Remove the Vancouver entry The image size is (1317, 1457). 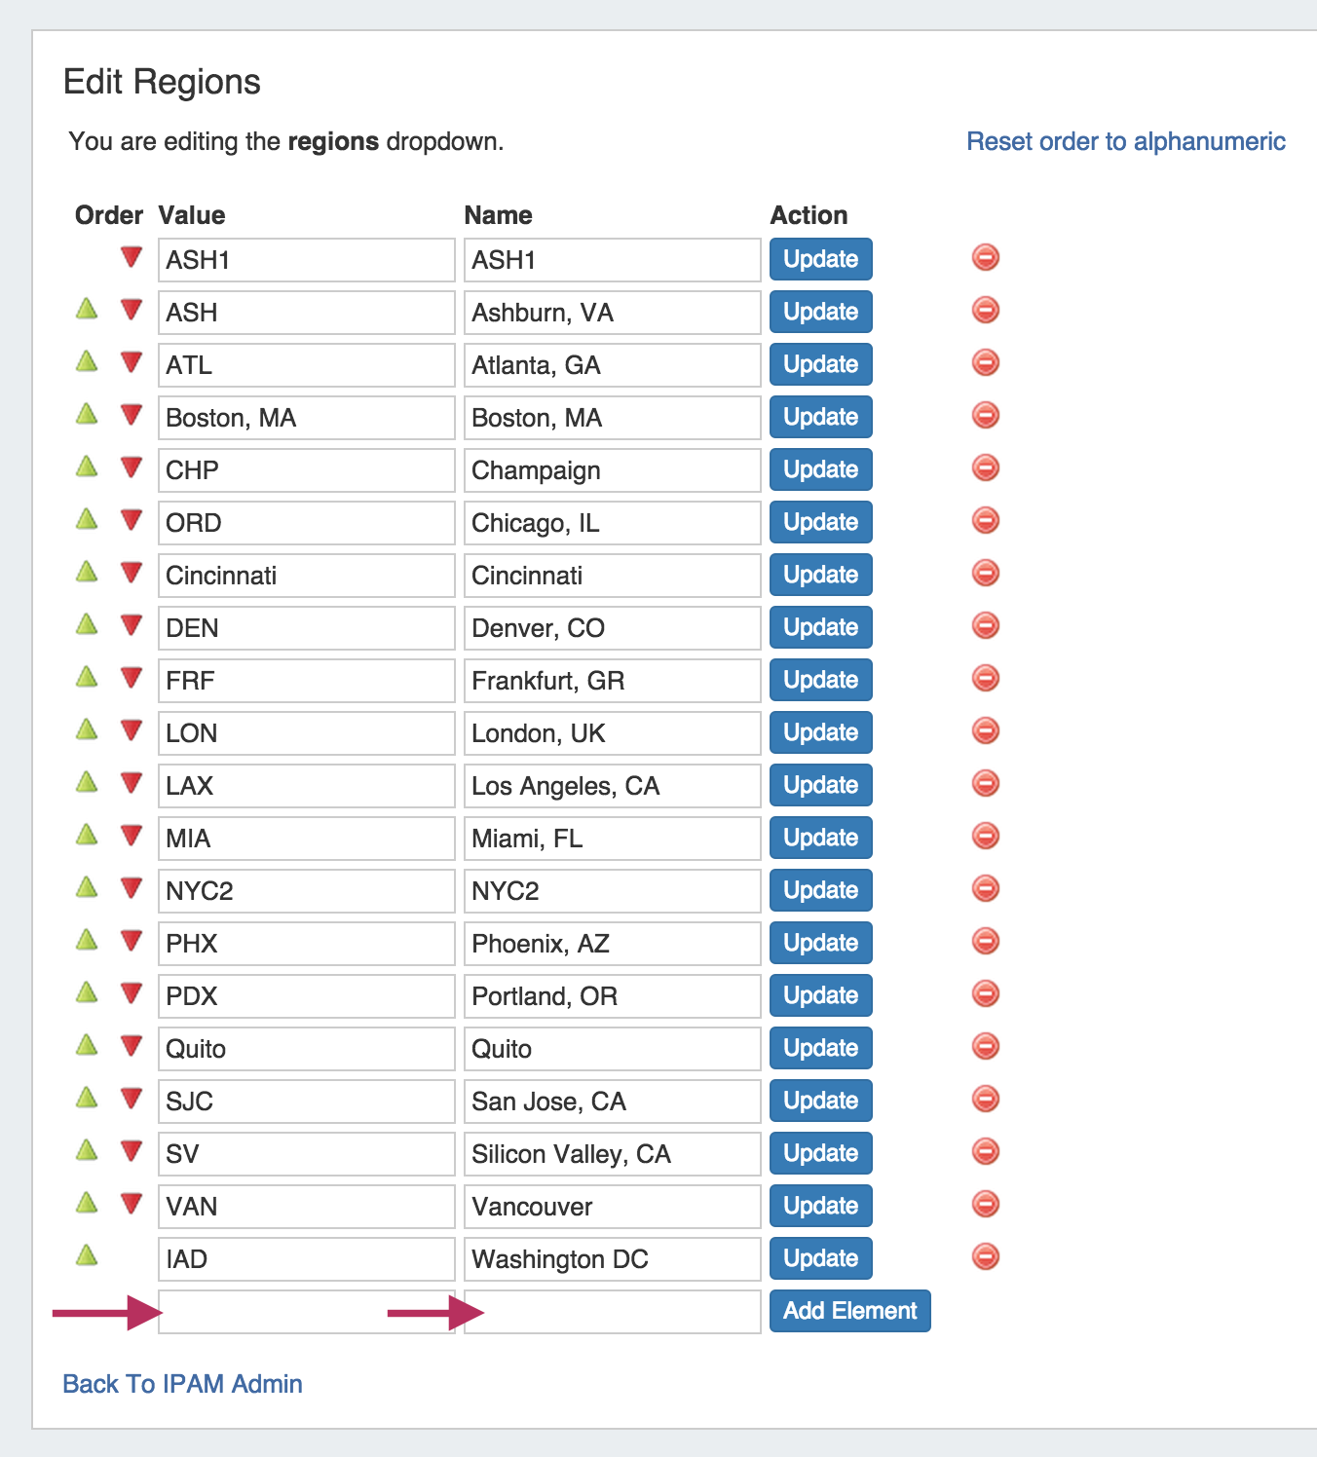[986, 1205]
